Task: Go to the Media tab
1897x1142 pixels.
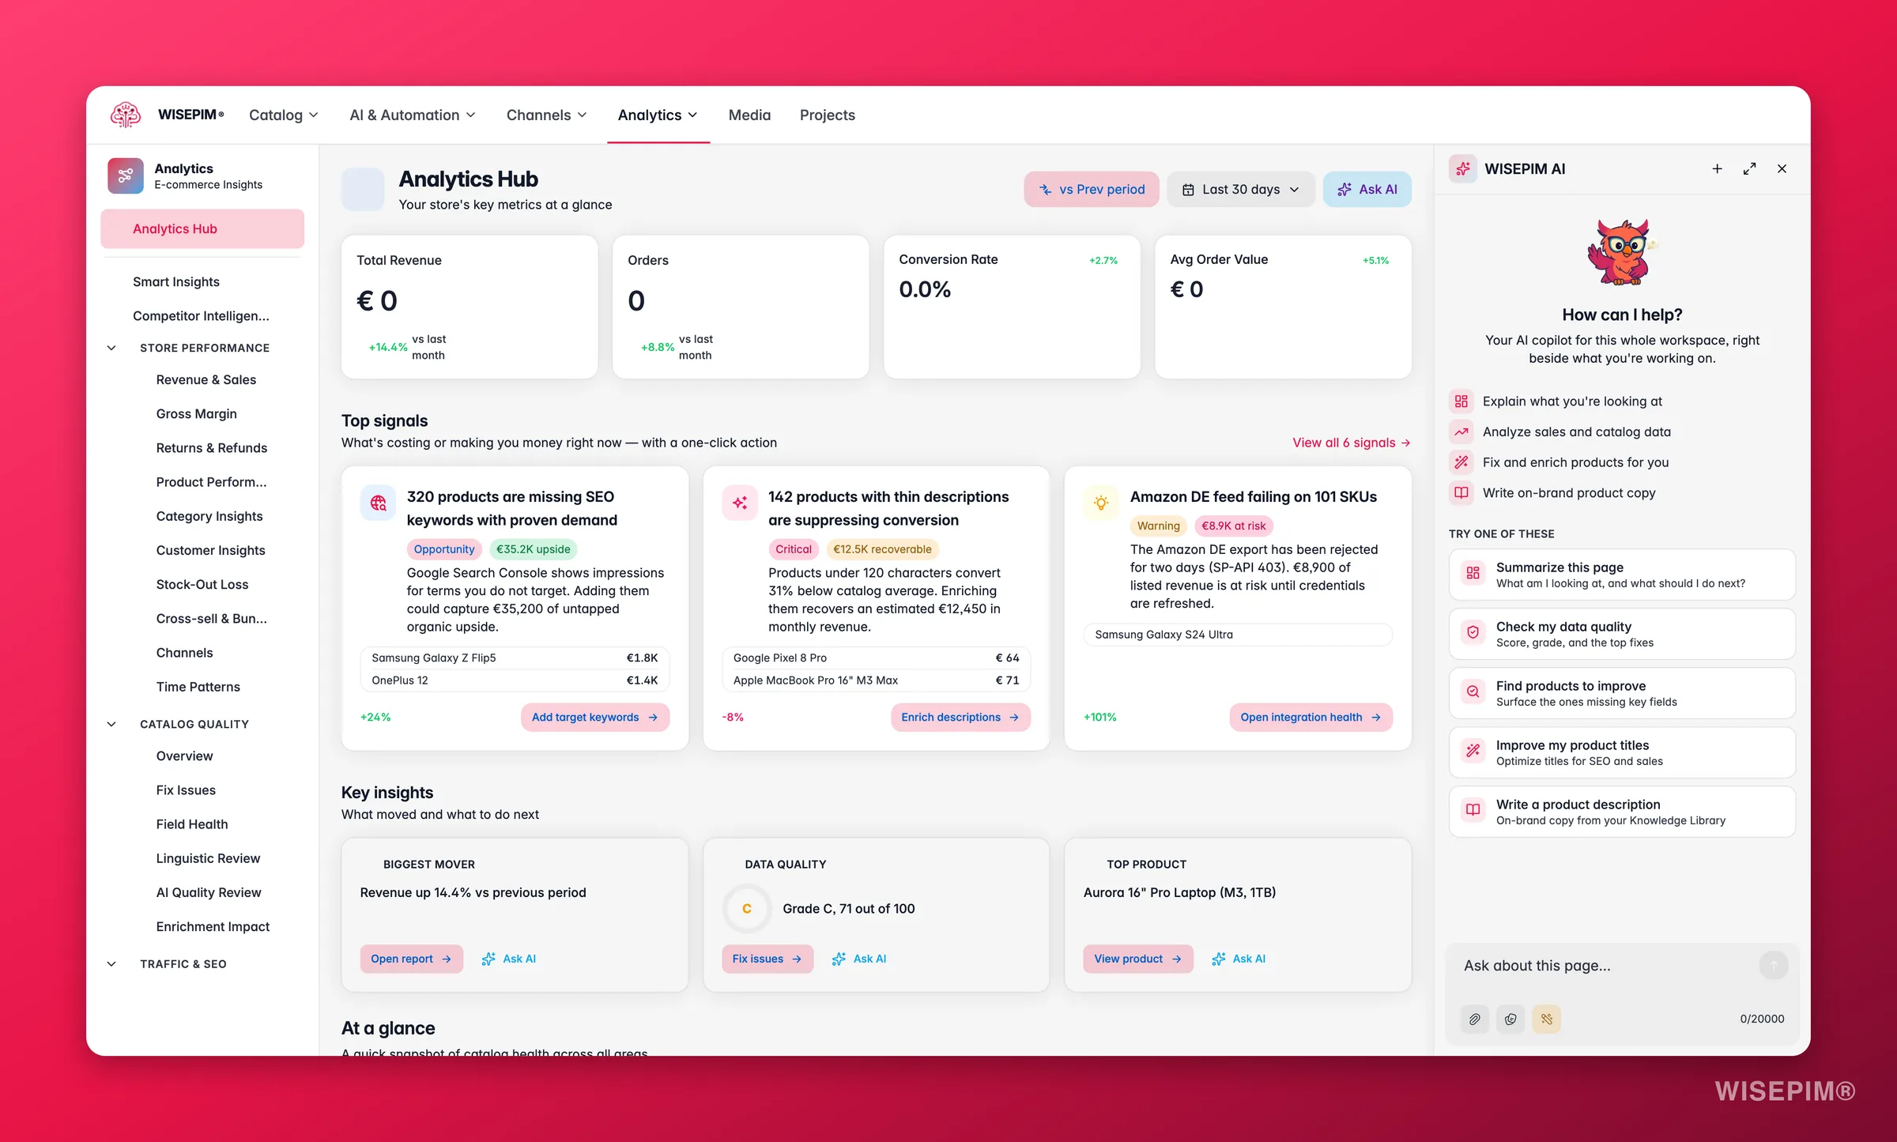Action: [x=749, y=115]
